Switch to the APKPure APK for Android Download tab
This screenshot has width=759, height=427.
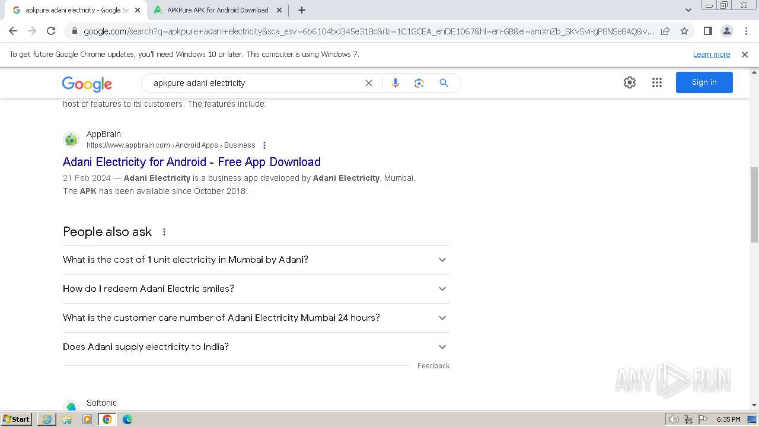[218, 10]
